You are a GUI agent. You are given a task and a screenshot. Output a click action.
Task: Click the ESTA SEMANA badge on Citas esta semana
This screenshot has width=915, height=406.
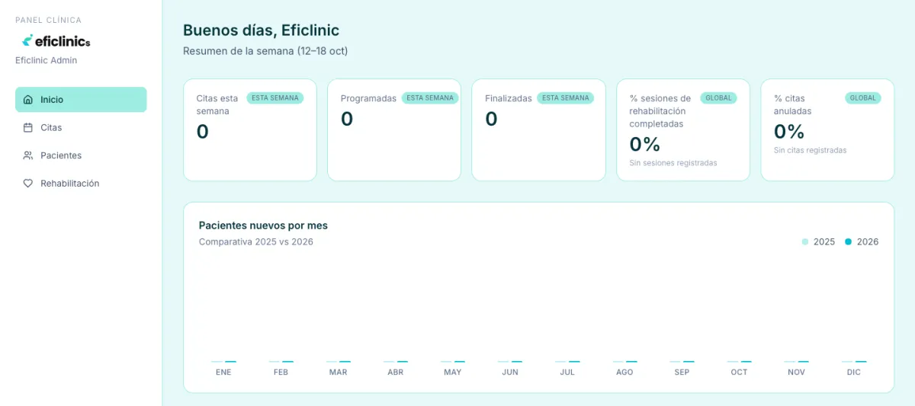coord(275,98)
